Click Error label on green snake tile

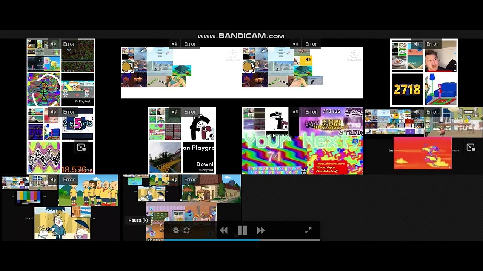coord(190,44)
